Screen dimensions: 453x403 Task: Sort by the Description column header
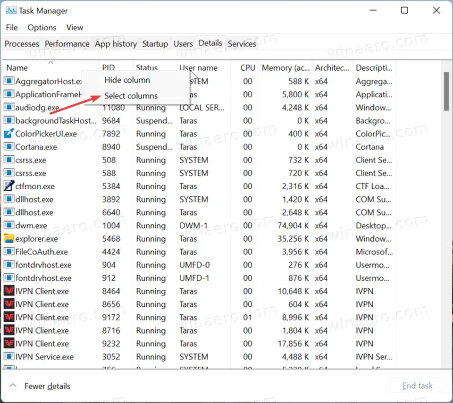tap(374, 67)
